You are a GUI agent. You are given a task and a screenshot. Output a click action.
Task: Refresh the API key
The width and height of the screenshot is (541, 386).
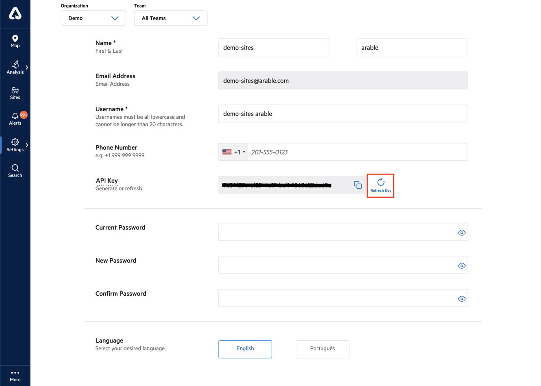click(x=381, y=186)
